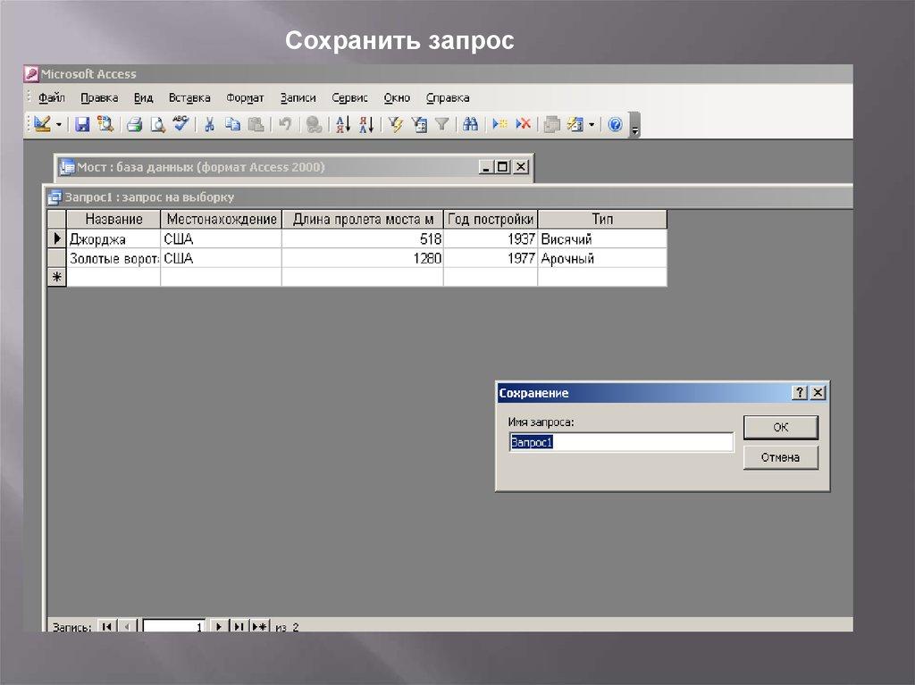Click the Save icon in toolbar
The width and height of the screenshot is (915, 685).
point(82,125)
